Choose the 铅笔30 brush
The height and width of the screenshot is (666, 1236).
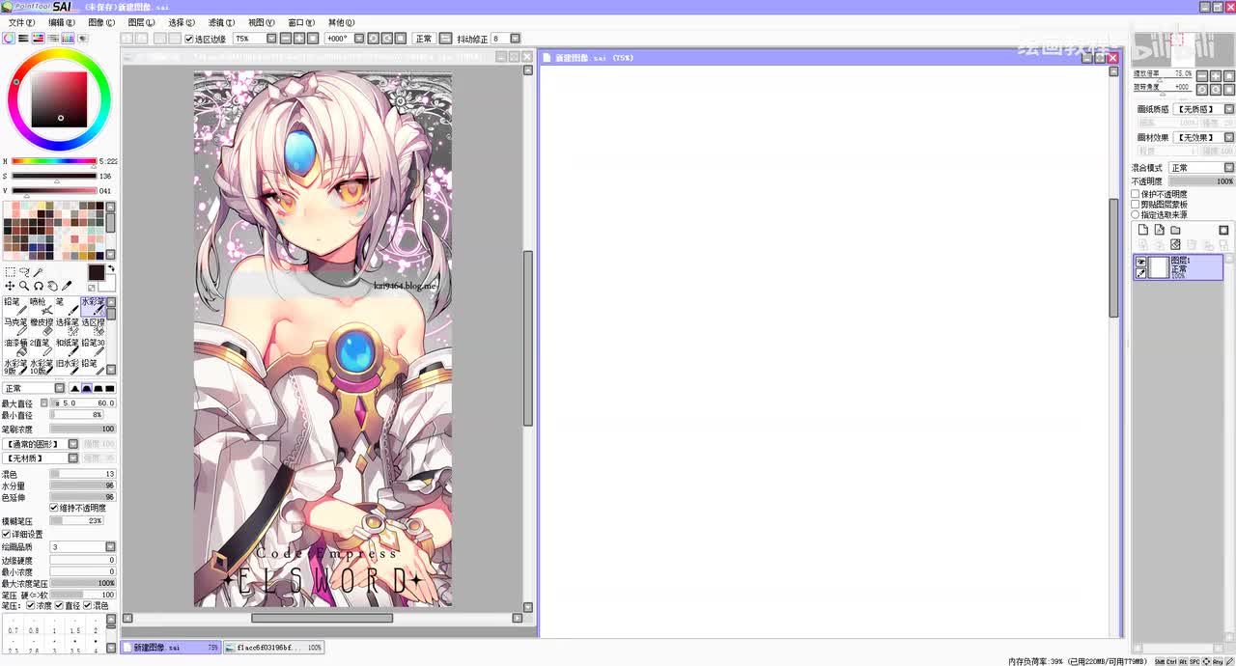point(94,347)
